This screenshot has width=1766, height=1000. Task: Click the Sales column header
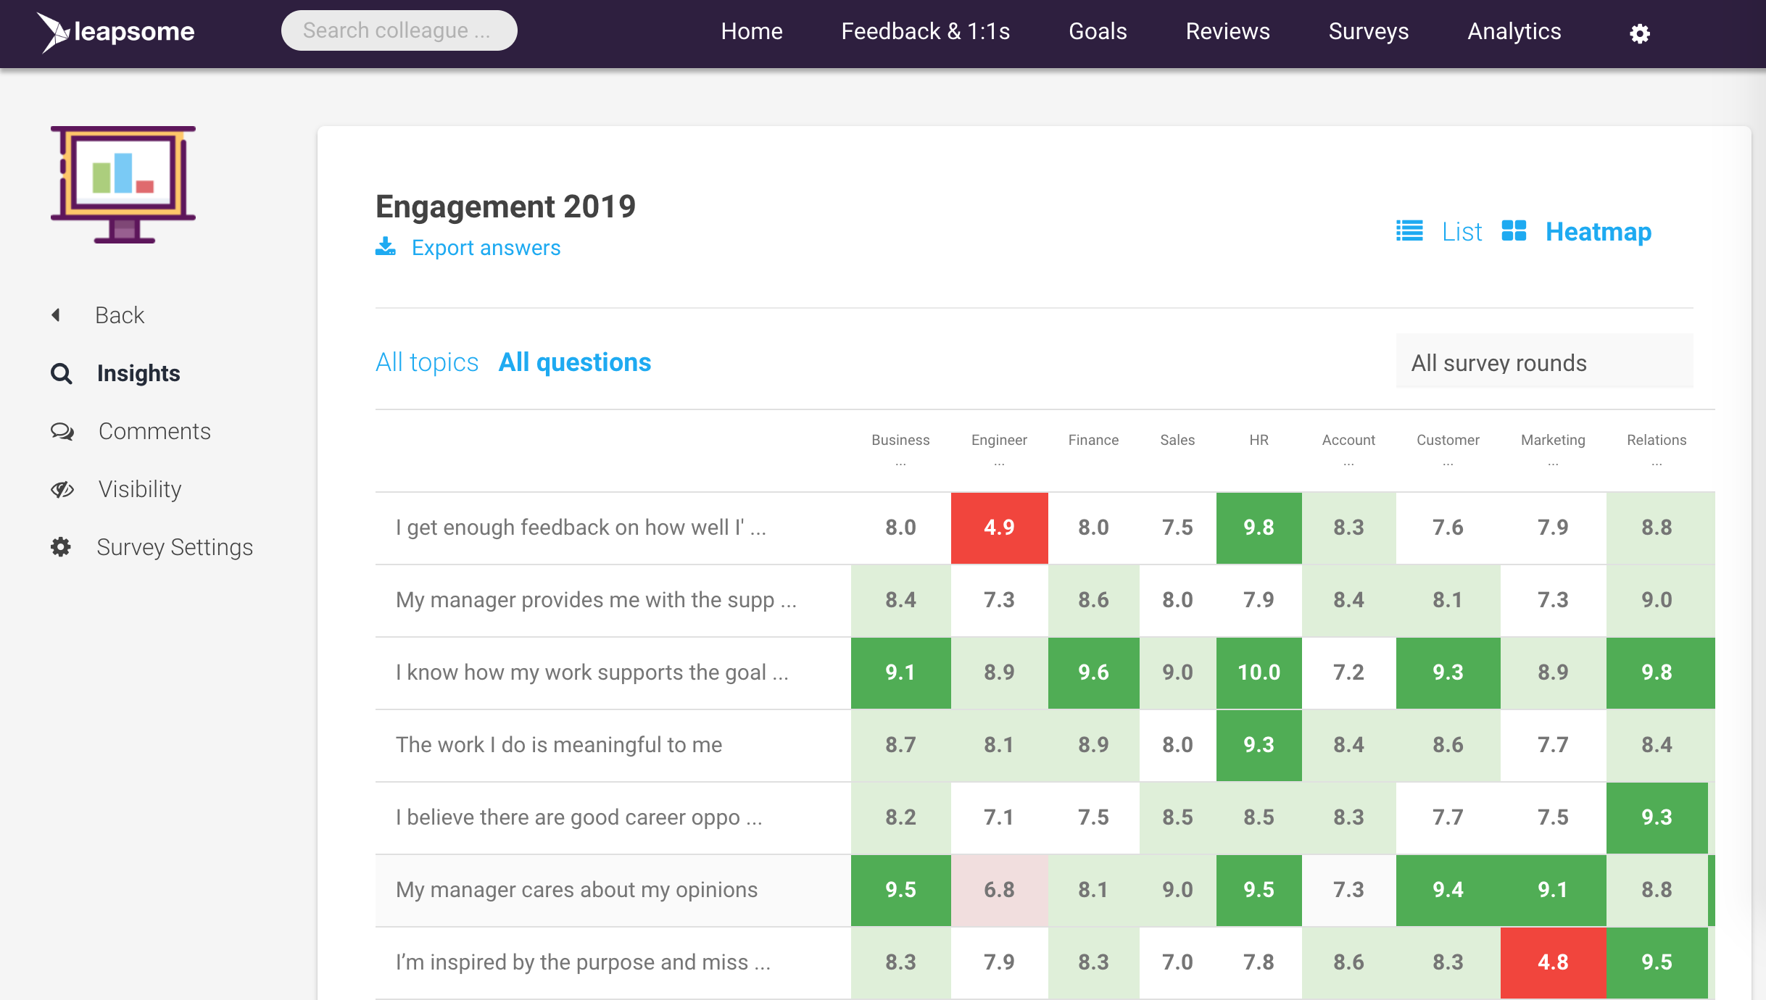[x=1177, y=440]
